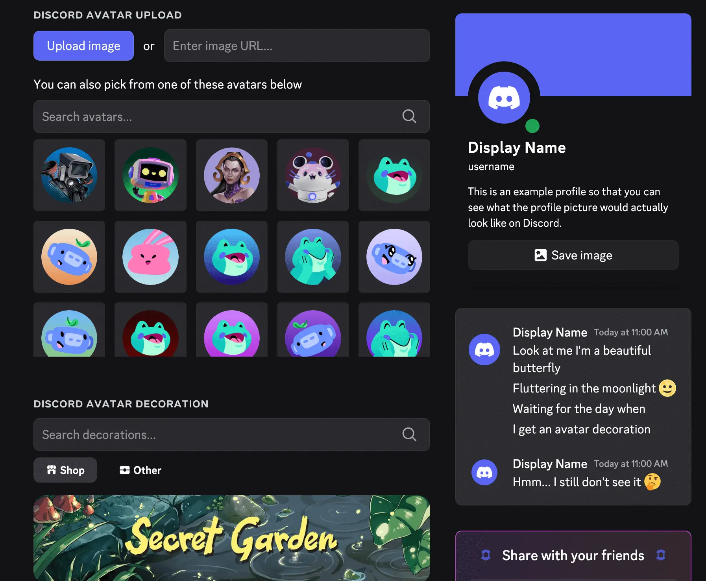706x581 pixels.
Task: Click the Share with your friends heading
Action: click(573, 555)
